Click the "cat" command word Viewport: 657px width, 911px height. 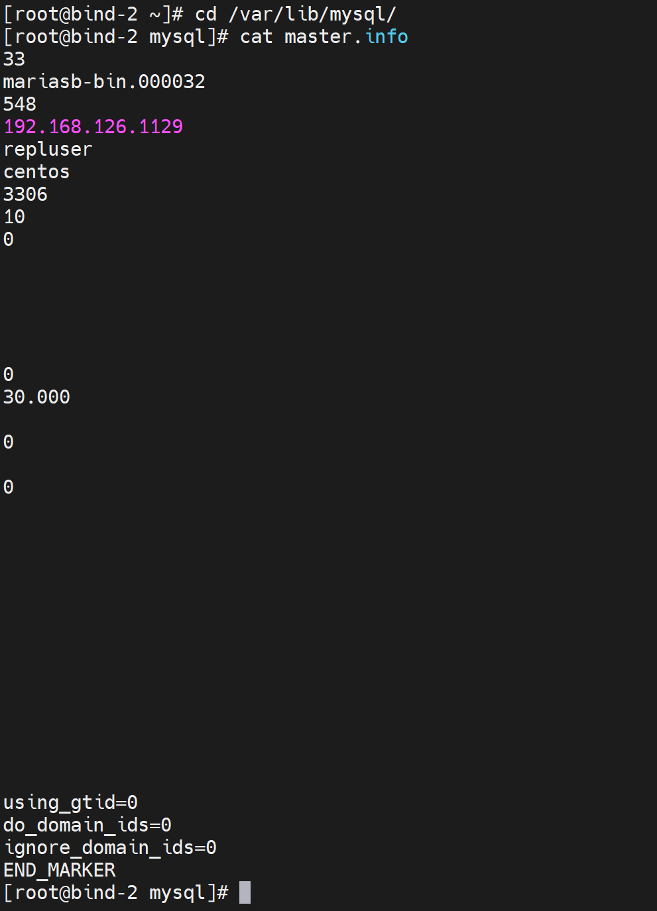256,36
